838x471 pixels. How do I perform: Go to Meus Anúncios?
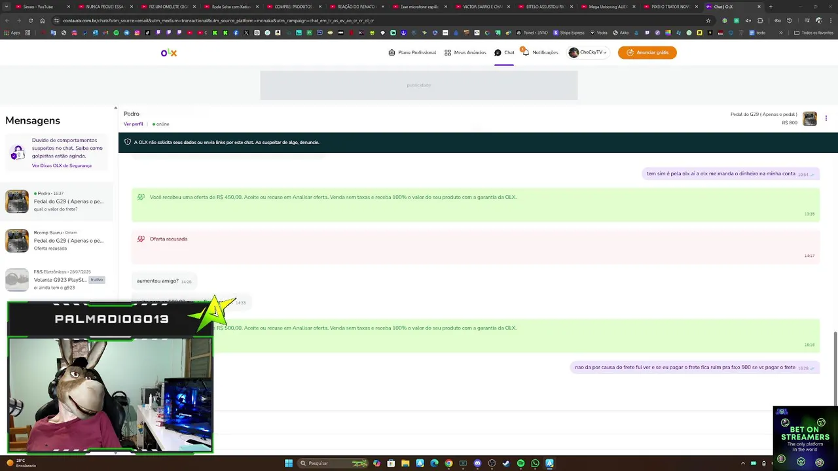point(465,52)
